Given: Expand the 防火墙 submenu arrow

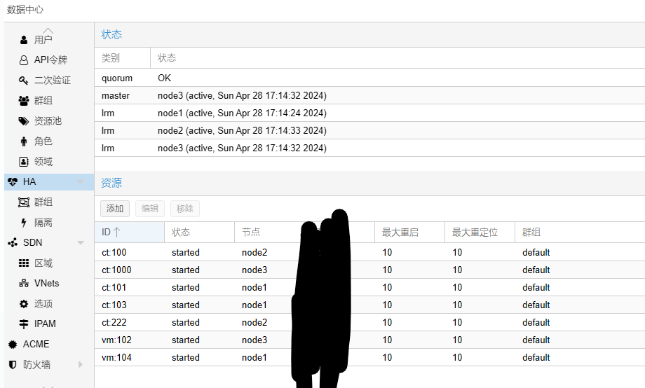Looking at the screenshot, I should tap(81, 365).
